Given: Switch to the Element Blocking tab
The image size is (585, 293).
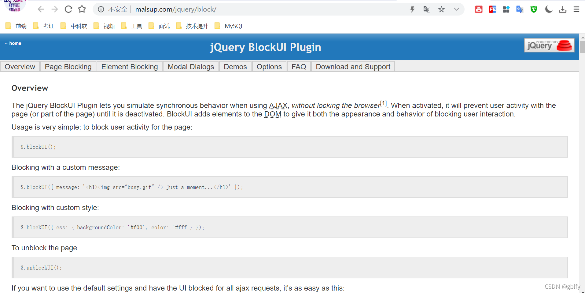Looking at the screenshot, I should tap(130, 67).
